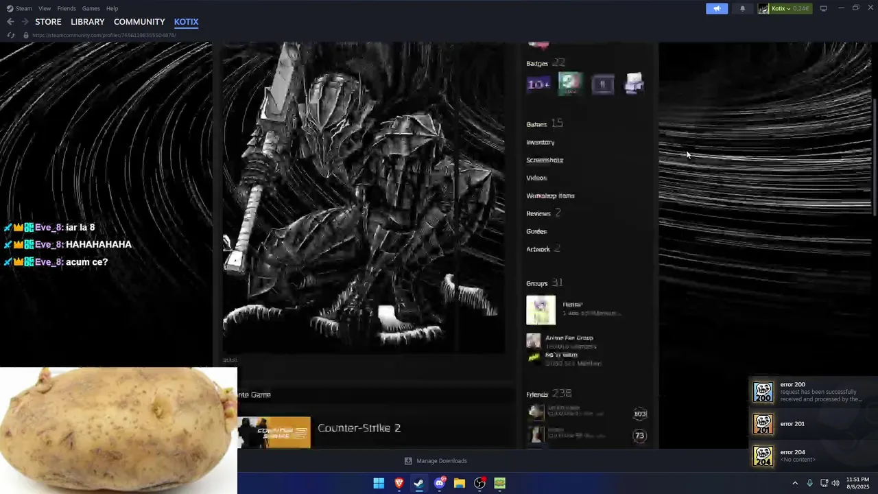Click the level 73 badge circle

[640, 435]
